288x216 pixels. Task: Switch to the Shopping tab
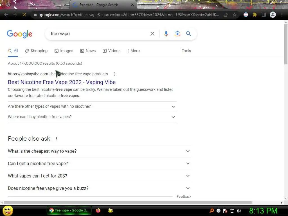[x=36, y=51]
